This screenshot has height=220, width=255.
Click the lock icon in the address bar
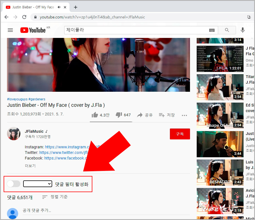click(35, 17)
